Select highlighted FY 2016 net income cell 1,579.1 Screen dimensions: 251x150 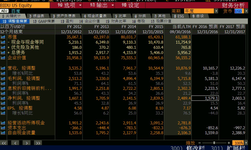pyautogui.click(x=205, y=98)
